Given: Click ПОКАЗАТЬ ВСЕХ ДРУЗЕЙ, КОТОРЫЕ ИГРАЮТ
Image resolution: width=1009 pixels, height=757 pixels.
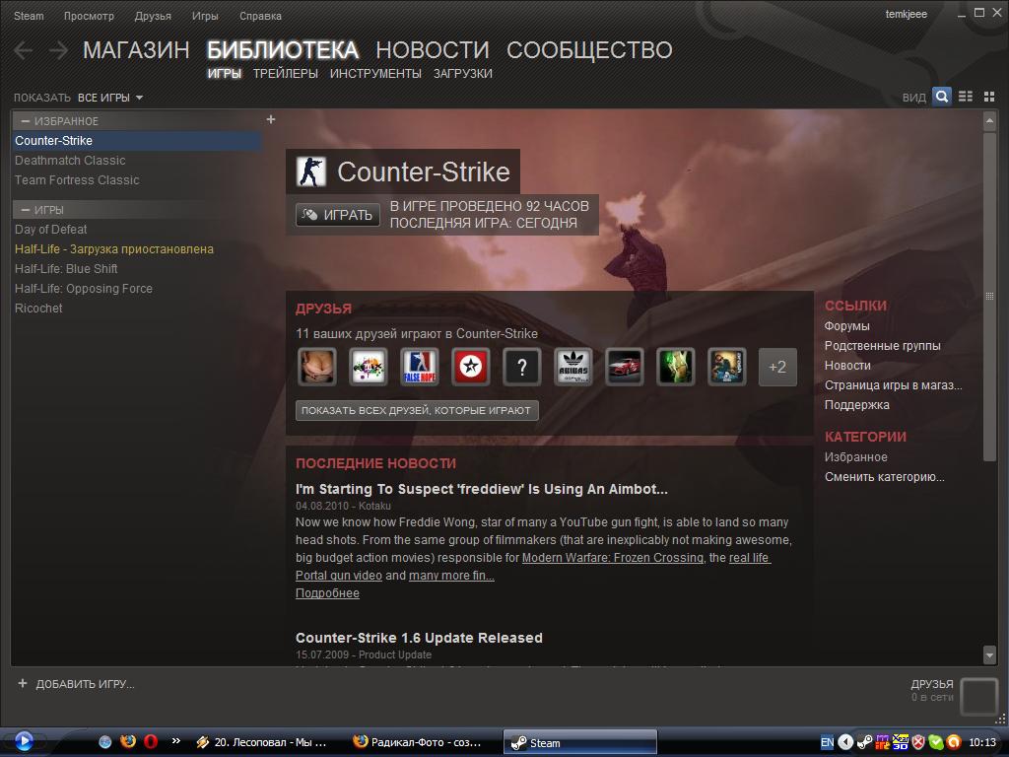Looking at the screenshot, I should 417,410.
